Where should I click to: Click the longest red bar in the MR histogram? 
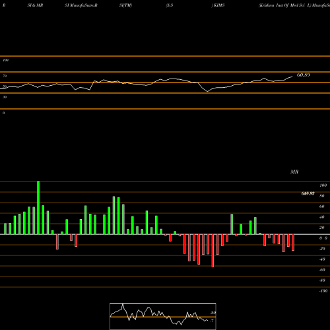(213, 251)
